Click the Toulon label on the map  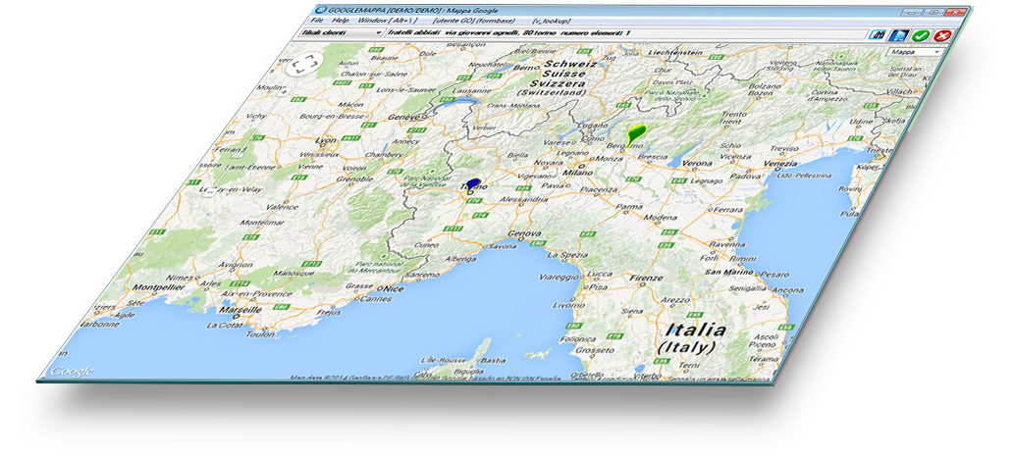(259, 334)
